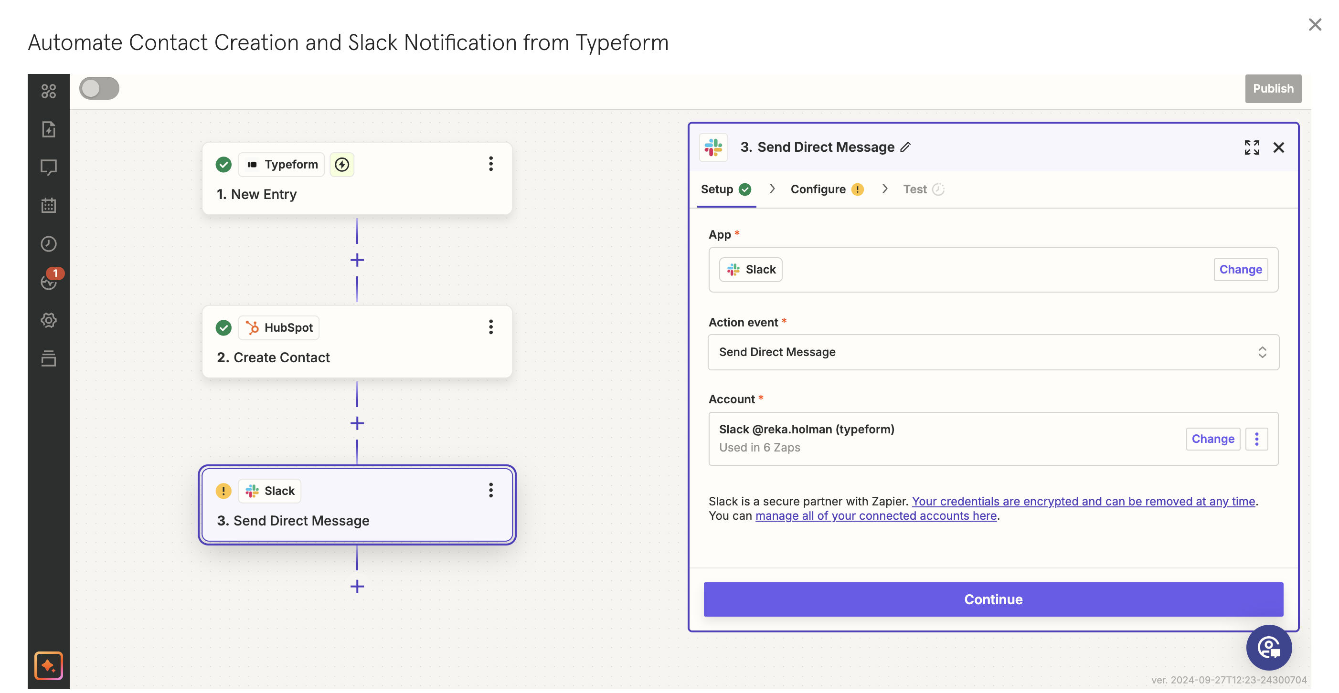The height and width of the screenshot is (693, 1339).
Task: Open the settings gear in sidebar
Action: (48, 320)
